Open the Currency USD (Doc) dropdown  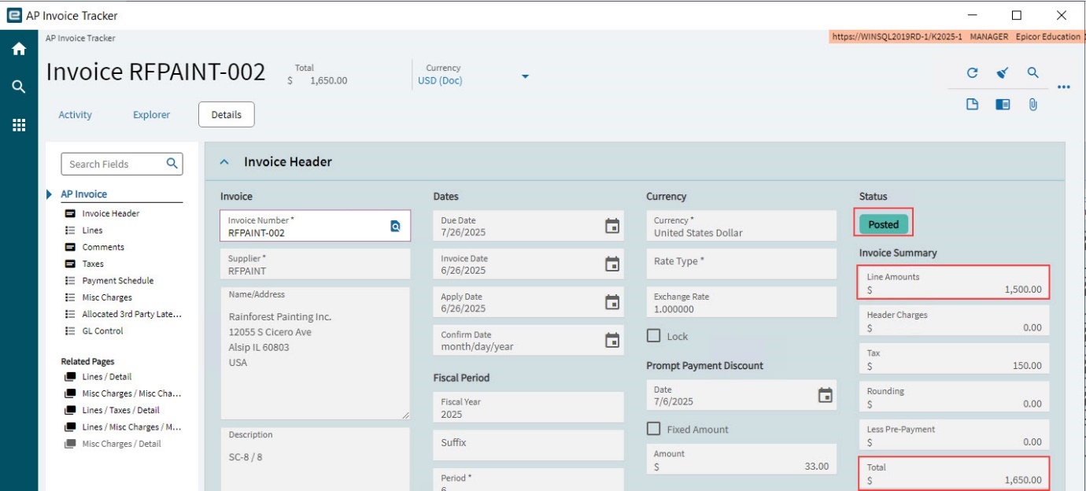tap(525, 76)
